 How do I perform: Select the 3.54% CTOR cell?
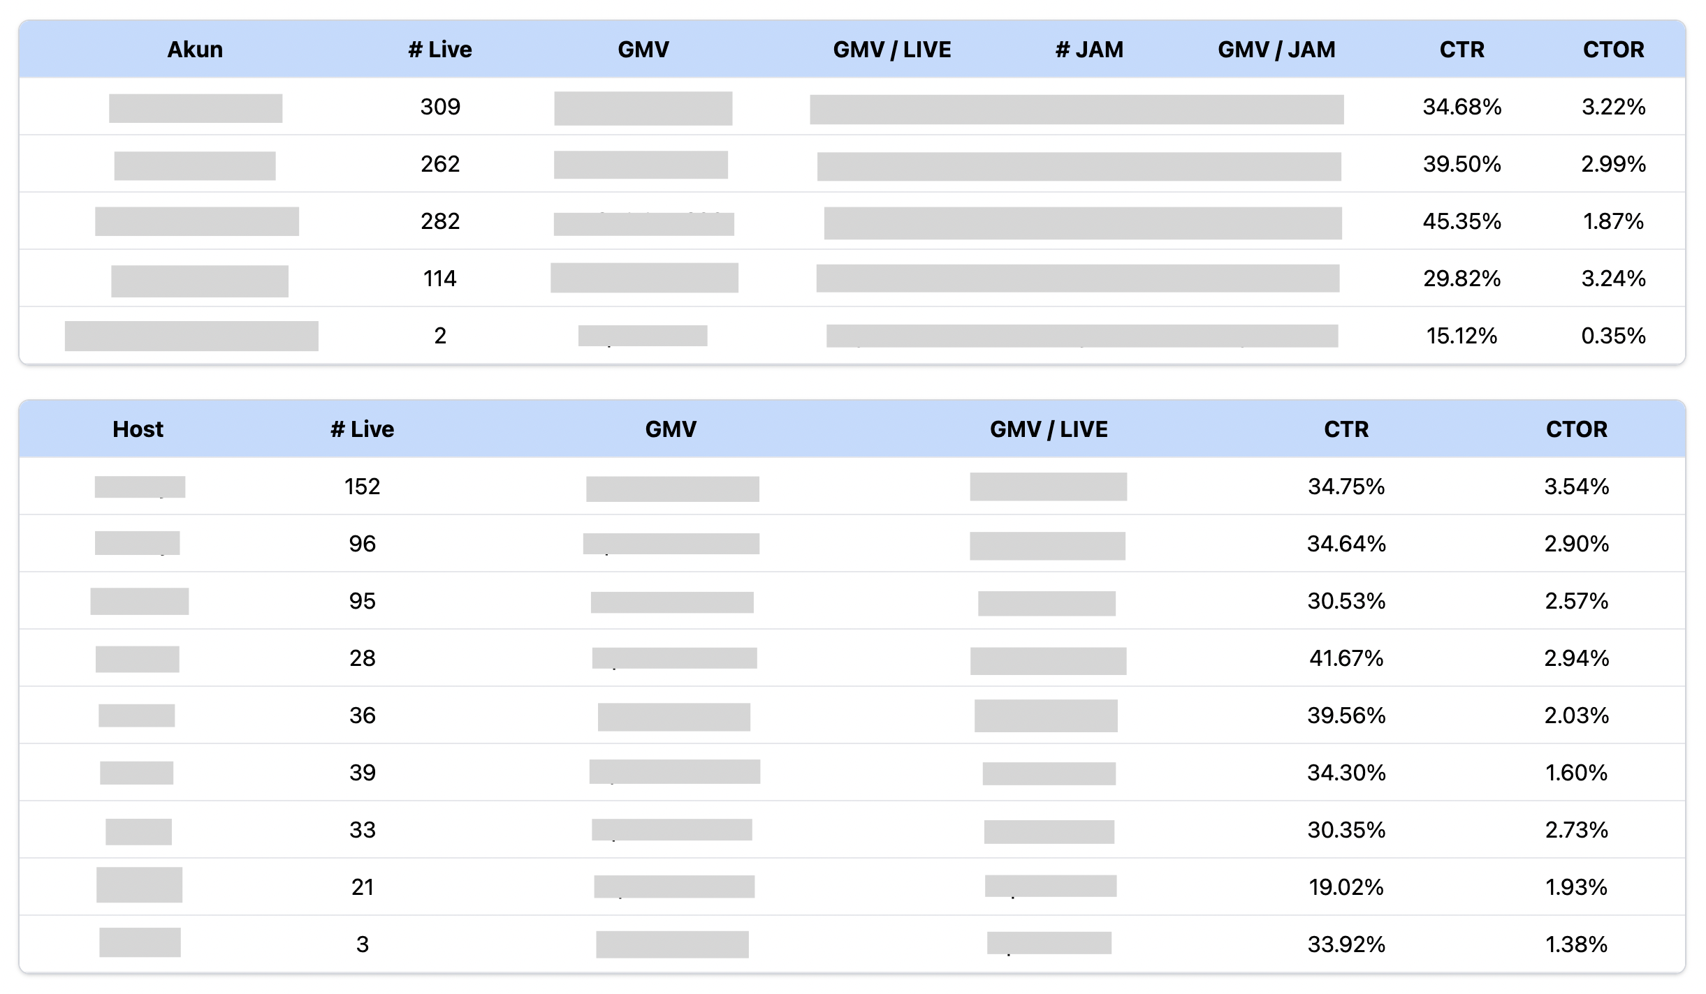point(1576,487)
